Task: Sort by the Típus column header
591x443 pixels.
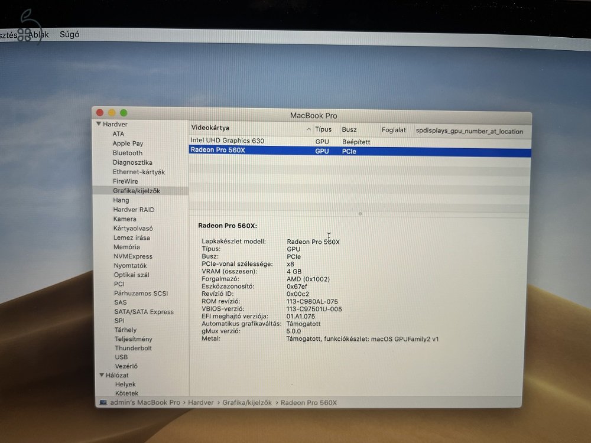Action: click(x=323, y=129)
